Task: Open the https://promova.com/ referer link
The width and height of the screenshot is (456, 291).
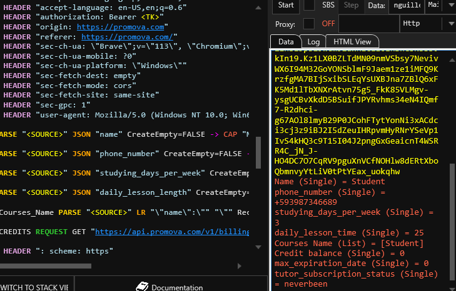Action: [x=128, y=37]
